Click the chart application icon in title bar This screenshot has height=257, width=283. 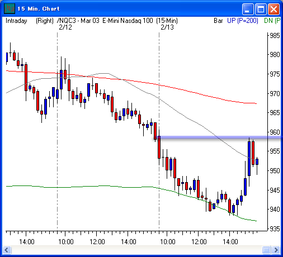pos(10,9)
